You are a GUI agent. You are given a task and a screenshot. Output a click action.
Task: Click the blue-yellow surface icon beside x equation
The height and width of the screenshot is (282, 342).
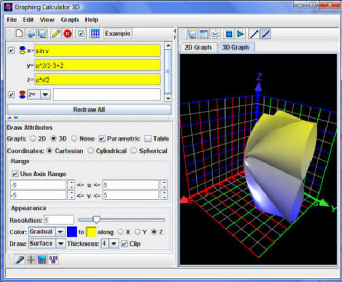coord(22,50)
